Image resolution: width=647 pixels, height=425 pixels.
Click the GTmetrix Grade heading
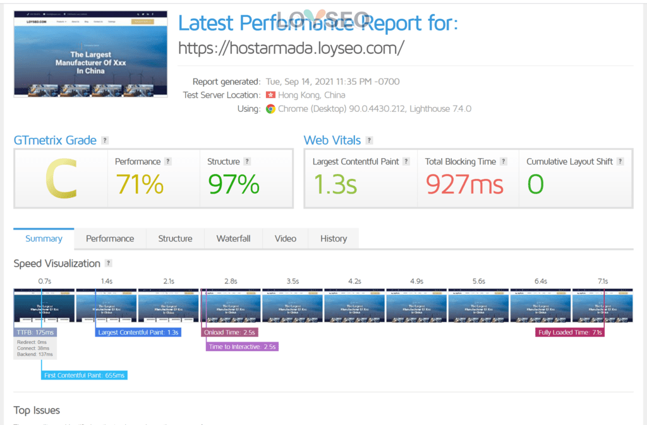point(55,140)
